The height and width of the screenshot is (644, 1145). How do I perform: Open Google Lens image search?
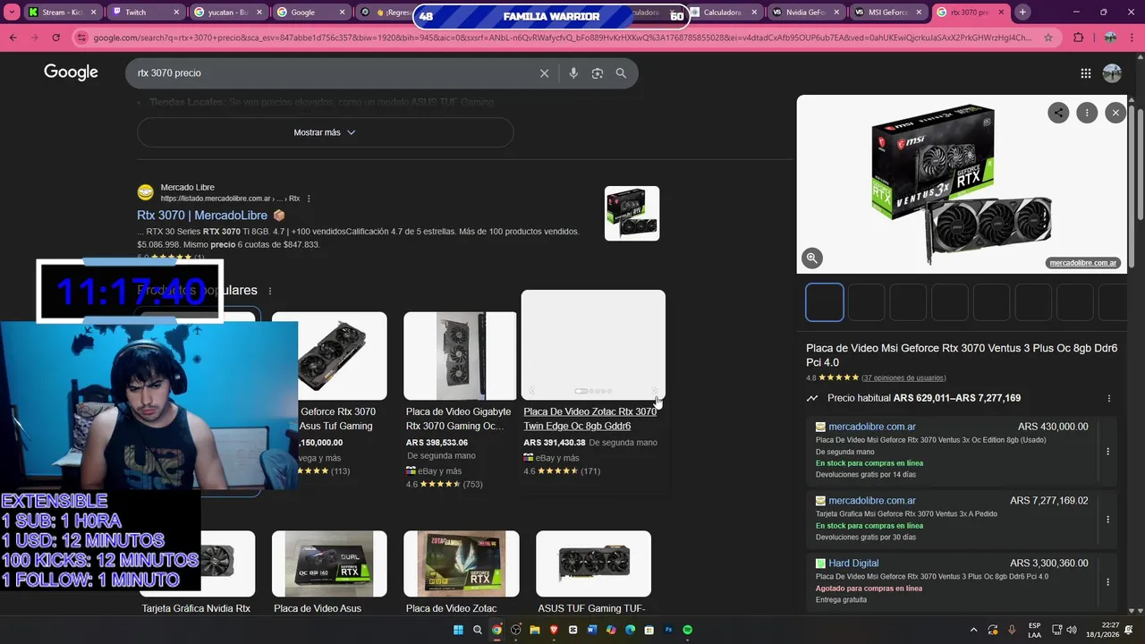tap(598, 73)
